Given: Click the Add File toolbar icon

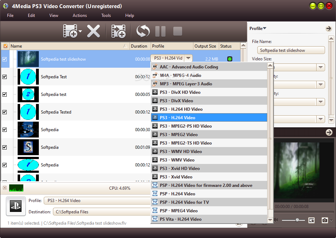Looking at the screenshot, I should click(x=70, y=31).
